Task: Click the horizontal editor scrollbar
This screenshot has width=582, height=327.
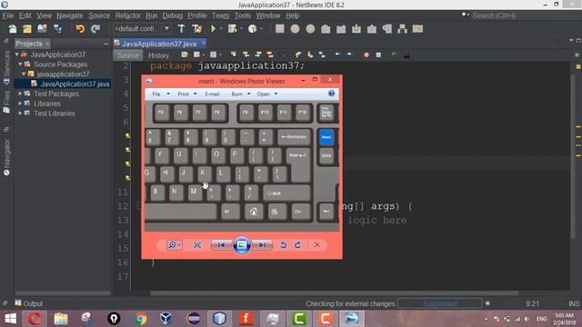Action: (x=334, y=293)
